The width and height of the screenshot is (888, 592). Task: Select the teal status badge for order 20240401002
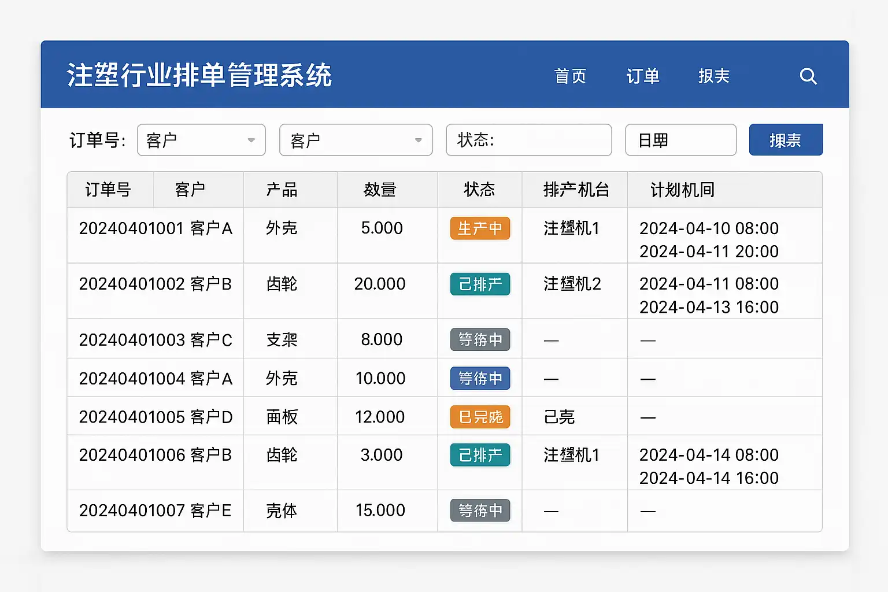(480, 284)
